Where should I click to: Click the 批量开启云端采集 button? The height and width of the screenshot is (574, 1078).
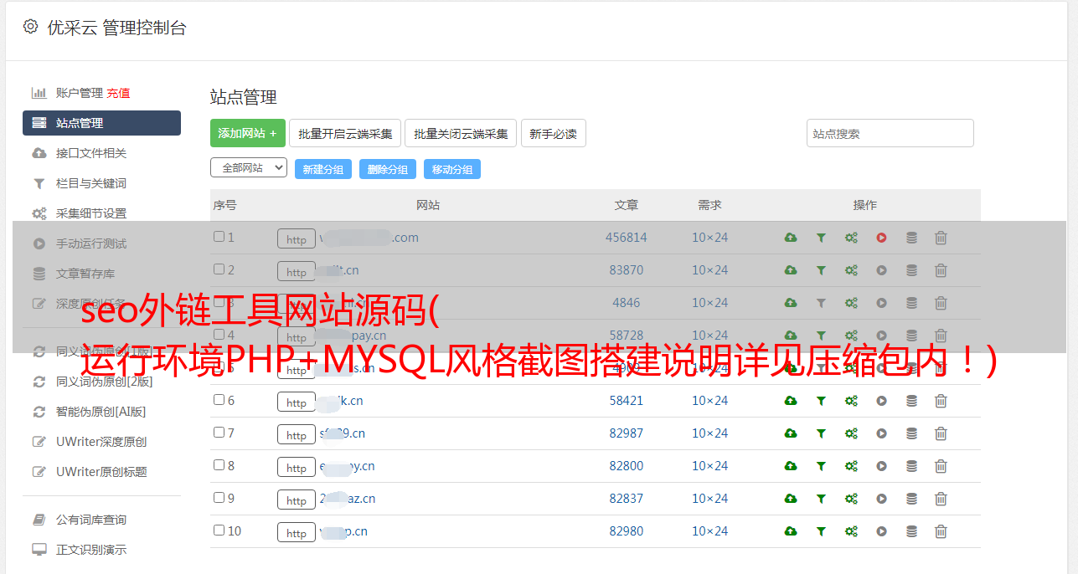pos(345,133)
